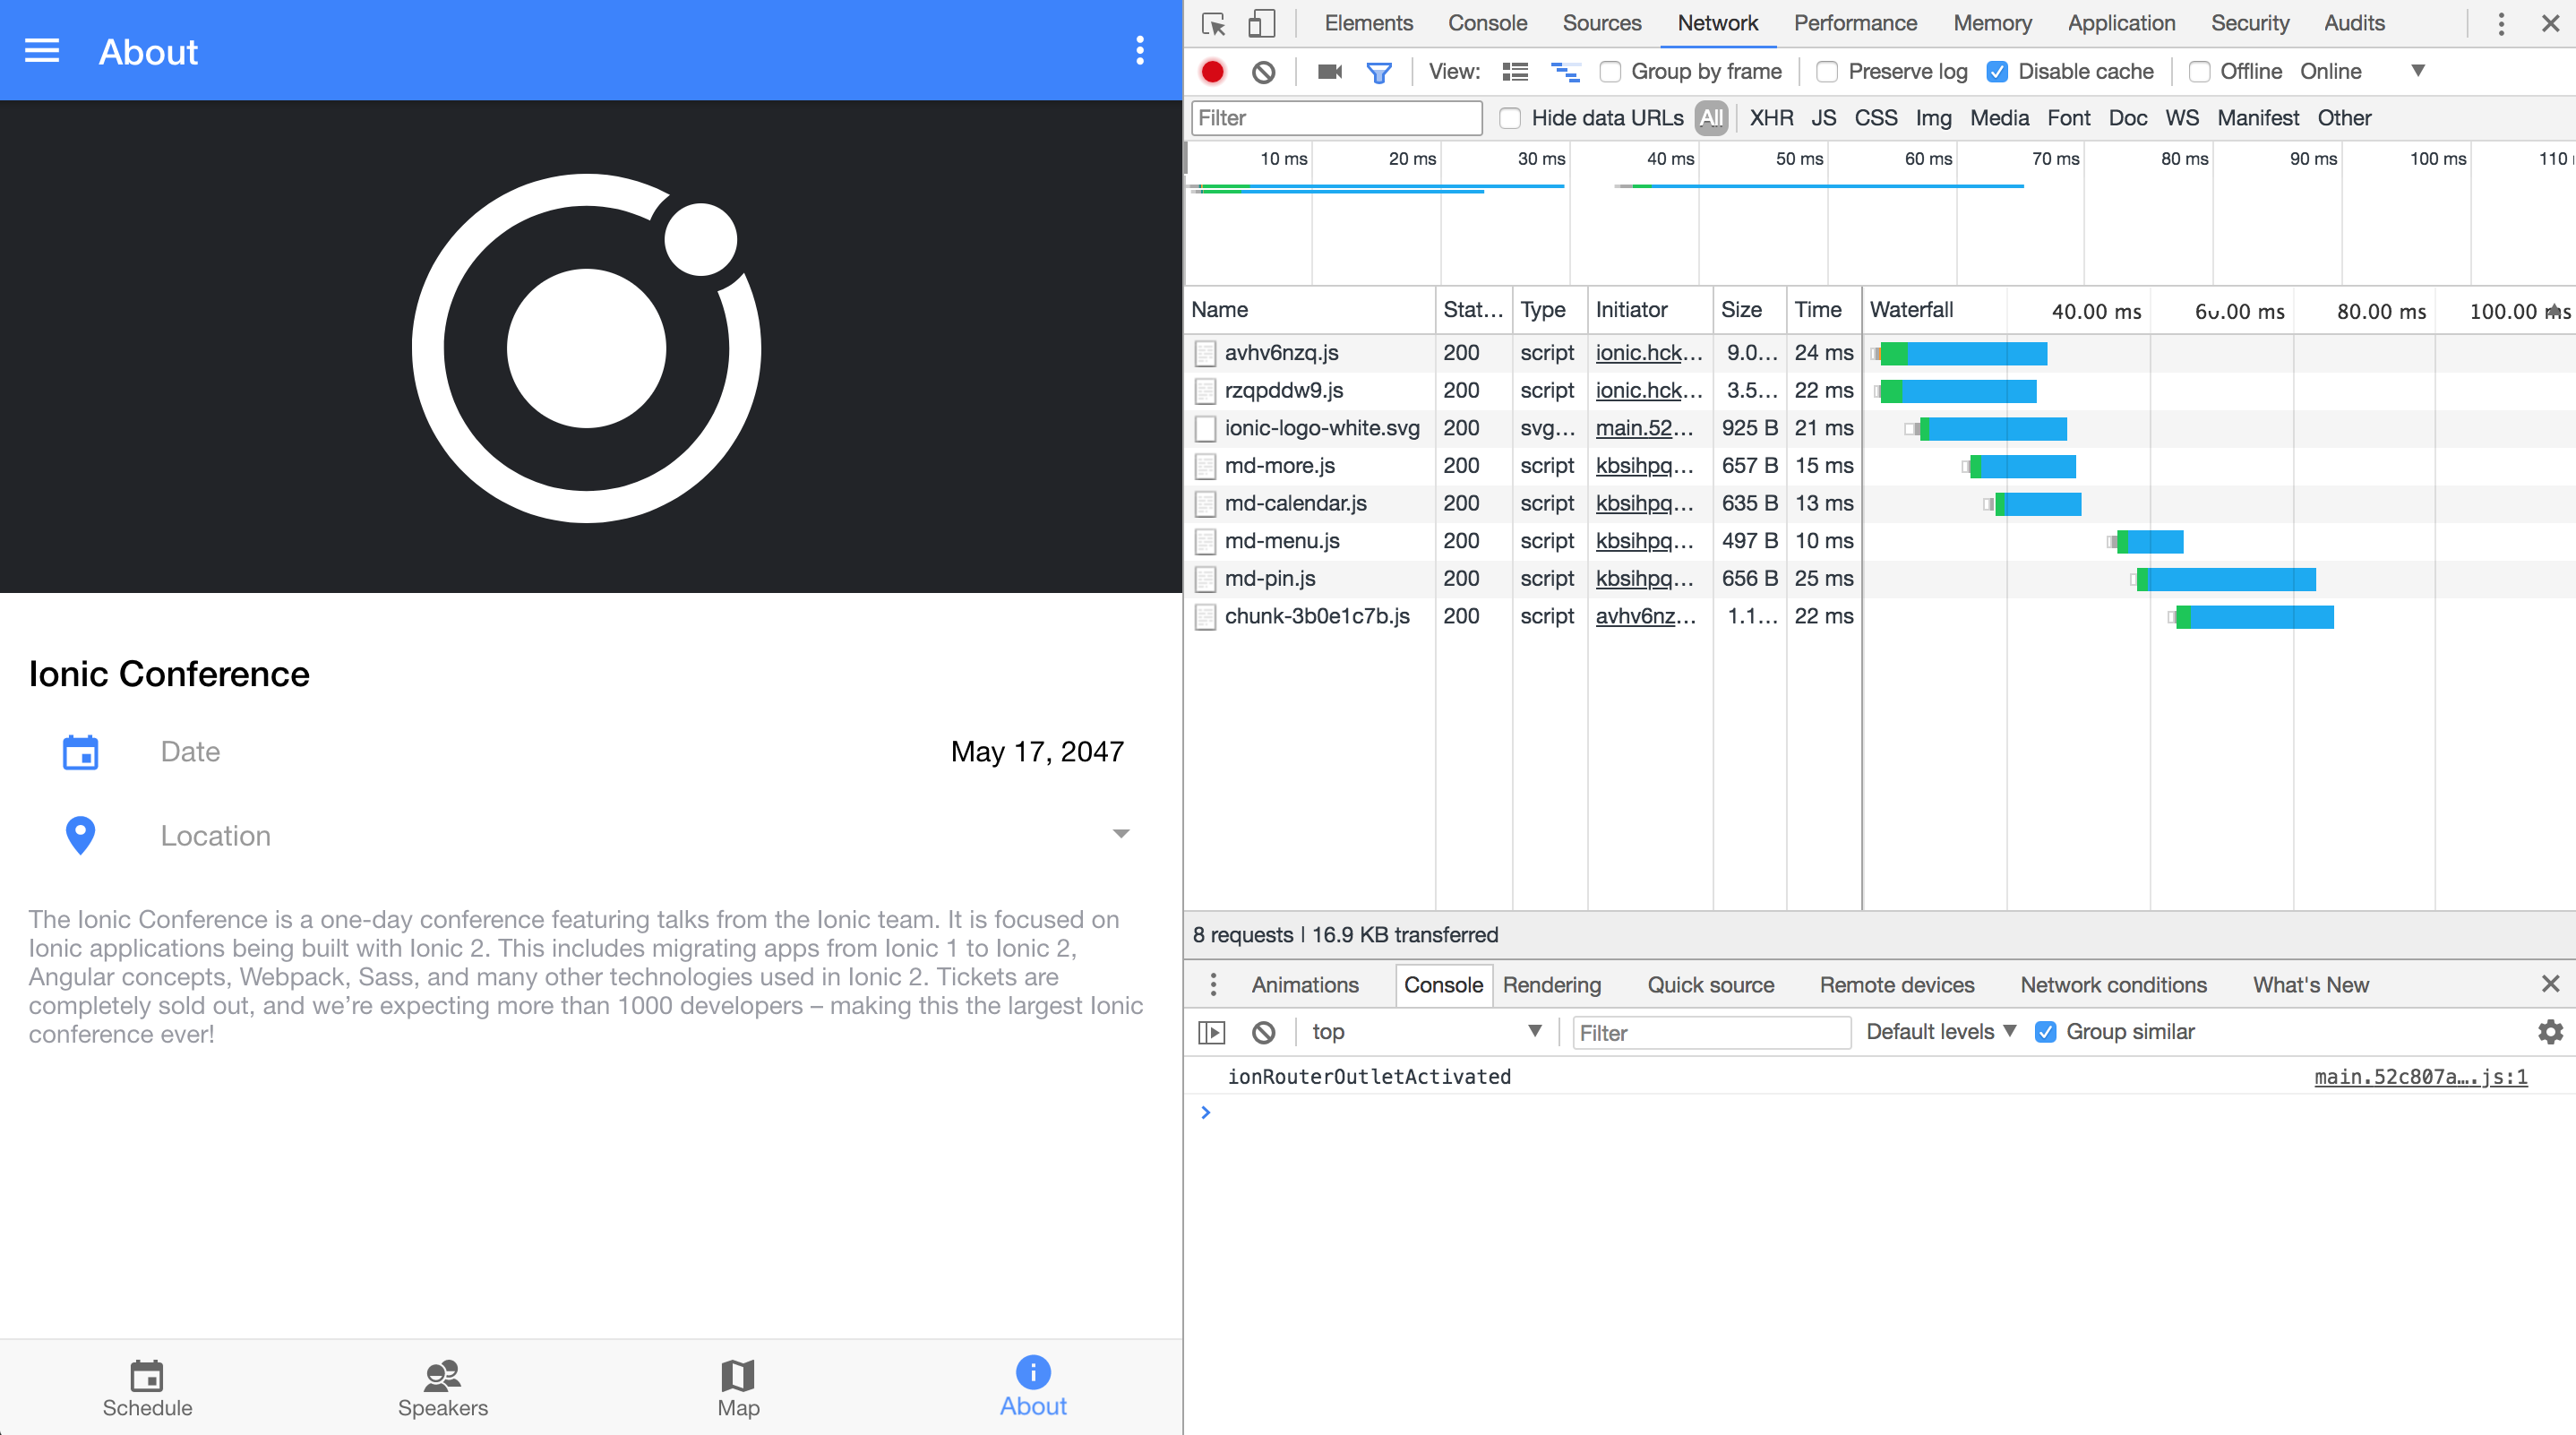The width and height of the screenshot is (2576, 1435).
Task: Close the DevTools panel
Action: tap(2550, 23)
